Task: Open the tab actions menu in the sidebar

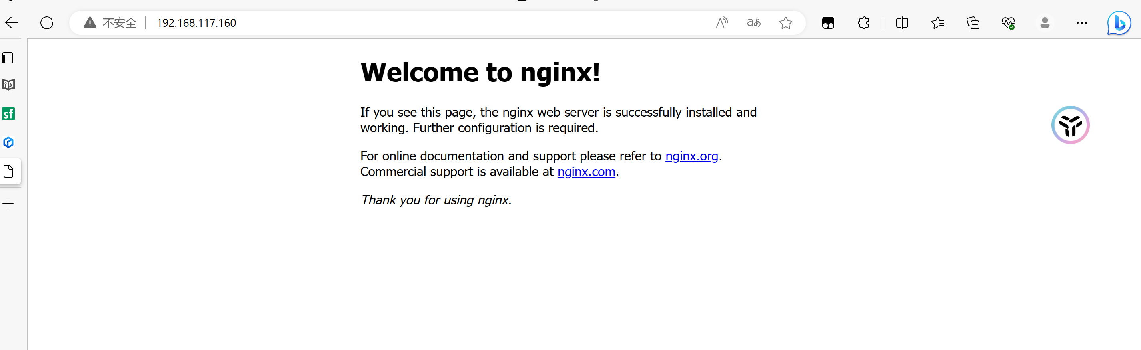Action: coord(8,58)
